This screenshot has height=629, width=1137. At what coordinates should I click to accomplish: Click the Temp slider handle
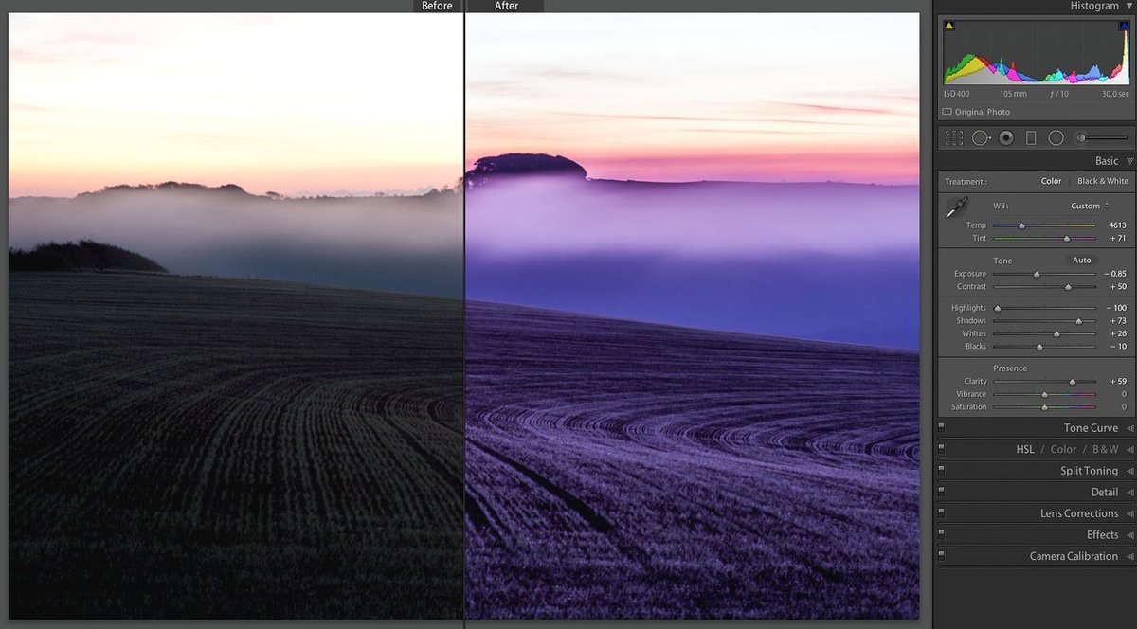click(1021, 225)
